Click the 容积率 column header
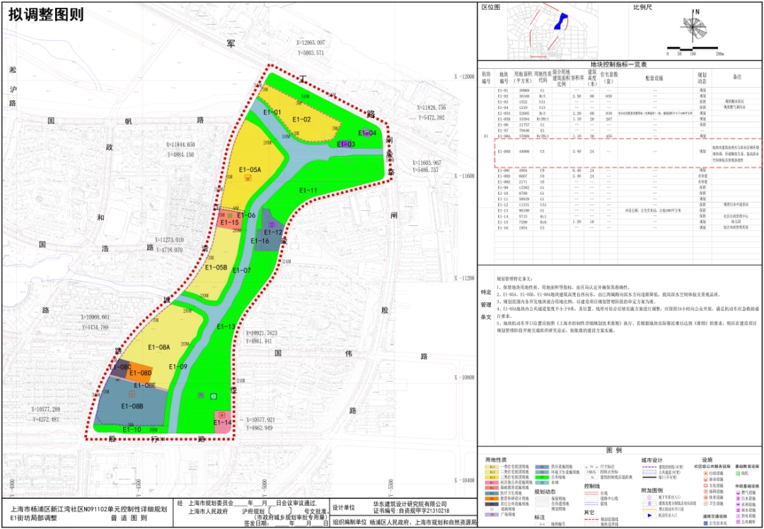 point(577,77)
